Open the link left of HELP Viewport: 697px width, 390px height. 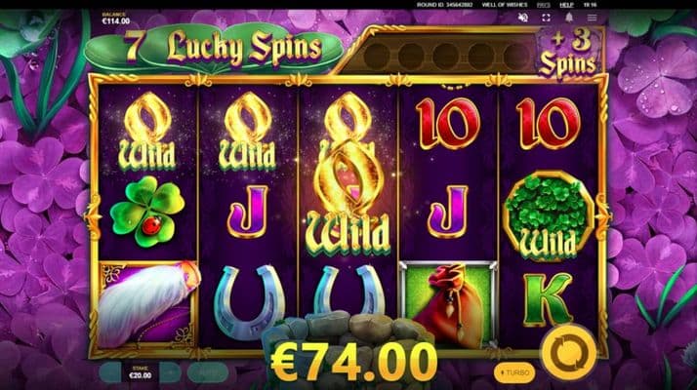pos(543,5)
